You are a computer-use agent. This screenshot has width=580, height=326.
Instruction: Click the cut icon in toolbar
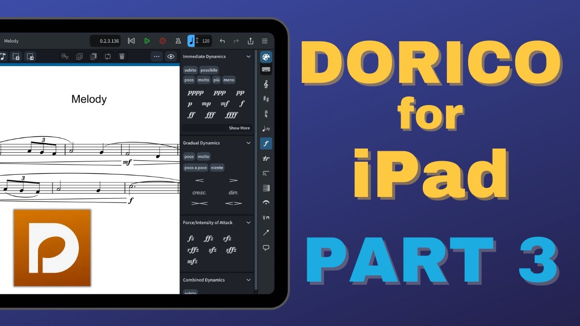pos(65,57)
